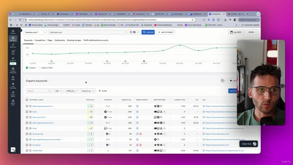
Task: Click the blue Analyze button
Action: tap(148, 32)
